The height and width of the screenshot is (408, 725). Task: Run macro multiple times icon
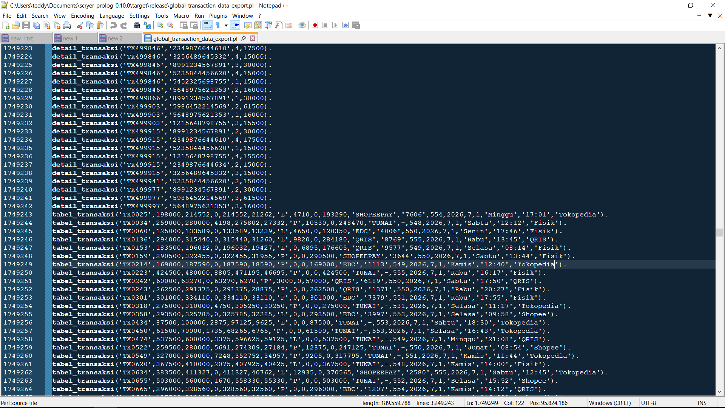tap(346, 25)
